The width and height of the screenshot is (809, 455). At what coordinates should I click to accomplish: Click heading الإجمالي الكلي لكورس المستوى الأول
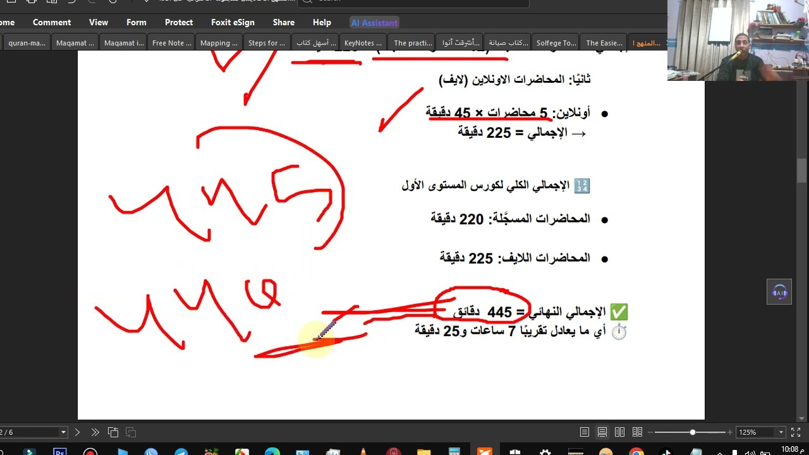click(x=485, y=185)
